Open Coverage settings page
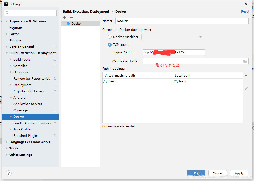Image resolution: width=254 pixels, height=181 pixels. click(x=21, y=110)
